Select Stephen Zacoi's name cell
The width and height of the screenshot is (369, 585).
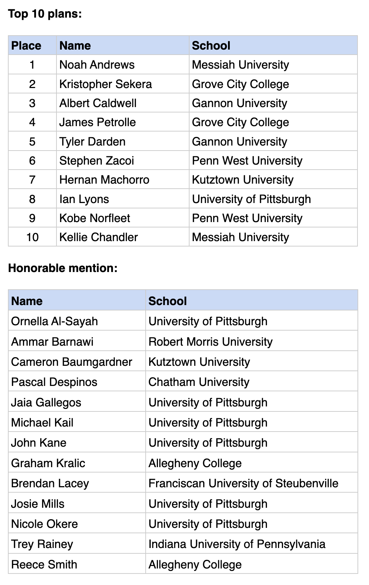[96, 161]
